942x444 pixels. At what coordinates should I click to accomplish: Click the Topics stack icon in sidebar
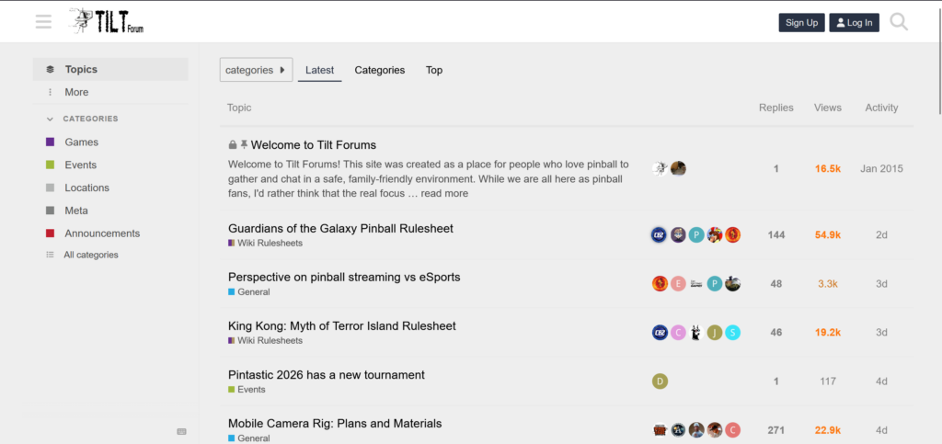click(51, 70)
